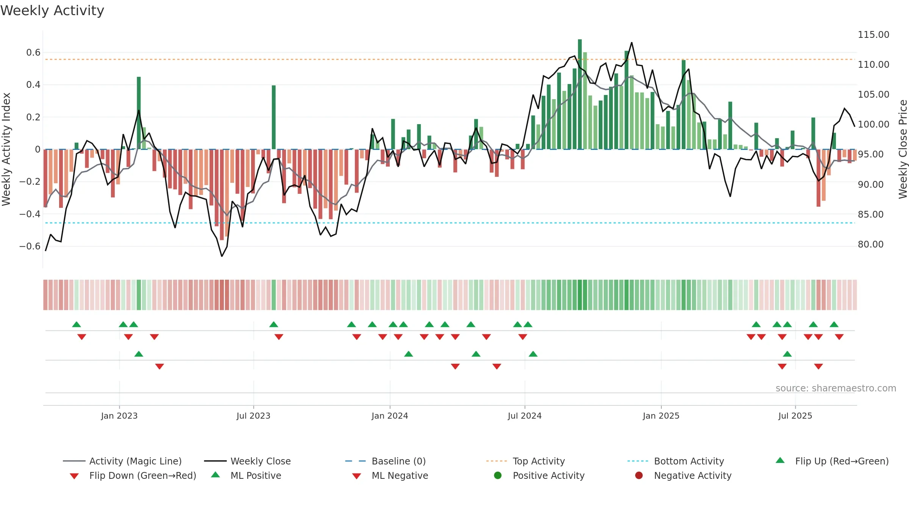Click the 0.6 left axis tick label

[33, 52]
